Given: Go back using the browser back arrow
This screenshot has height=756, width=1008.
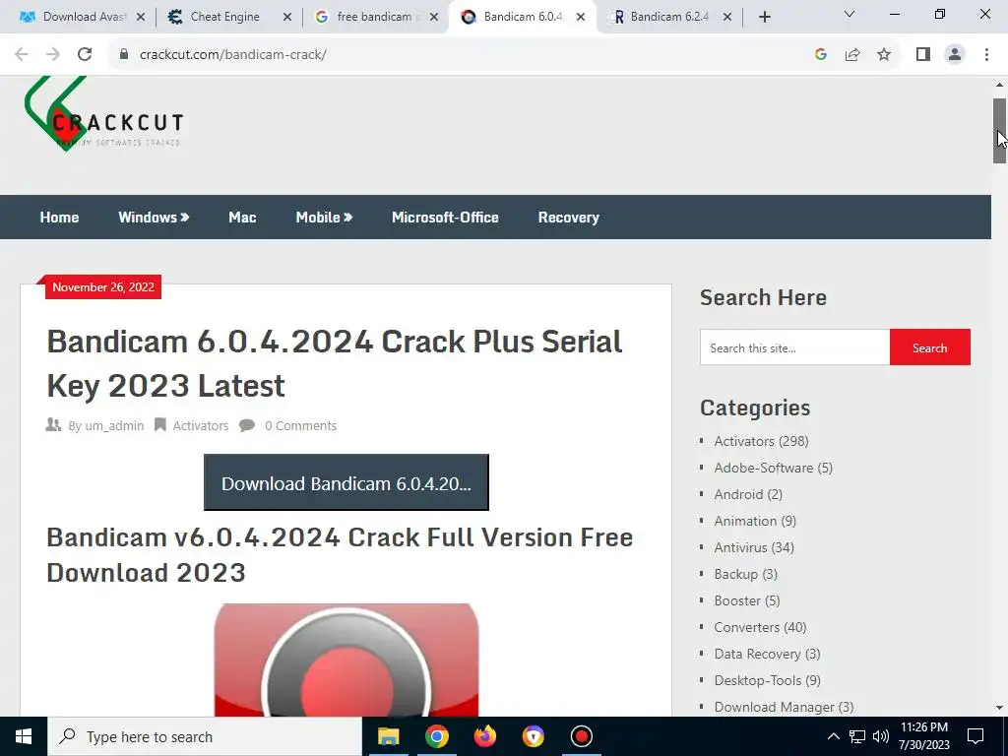Looking at the screenshot, I should (22, 55).
